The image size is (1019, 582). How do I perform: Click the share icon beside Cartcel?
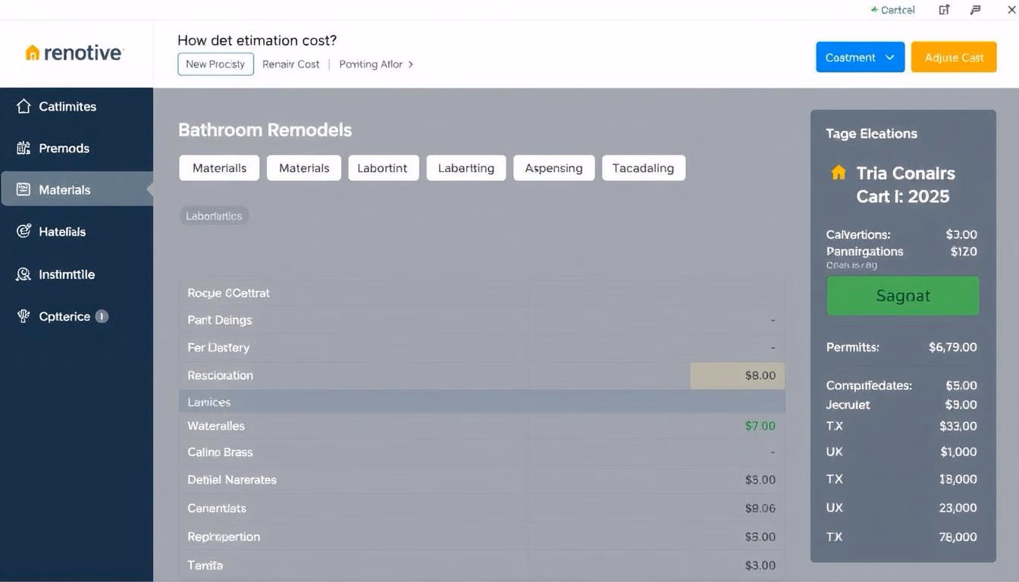click(x=944, y=10)
